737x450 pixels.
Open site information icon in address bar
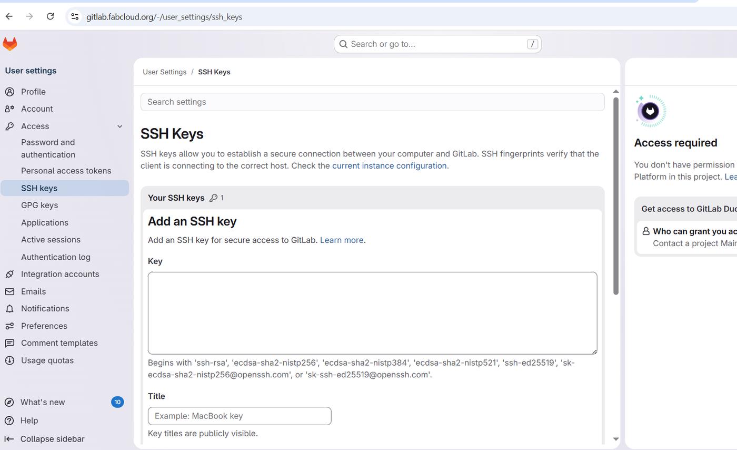click(x=75, y=17)
